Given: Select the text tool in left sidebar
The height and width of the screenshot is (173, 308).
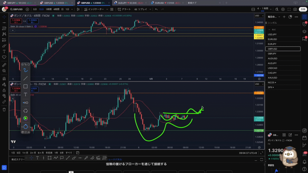Looking at the screenshot, I should click(x=4, y=51).
